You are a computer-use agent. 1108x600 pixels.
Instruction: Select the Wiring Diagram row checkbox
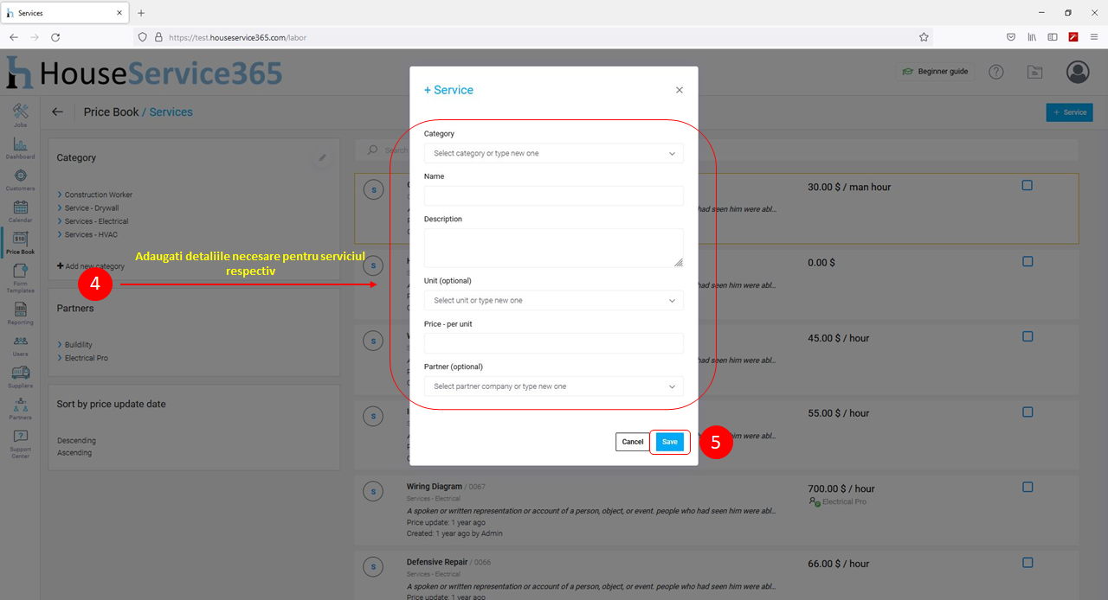(1027, 488)
